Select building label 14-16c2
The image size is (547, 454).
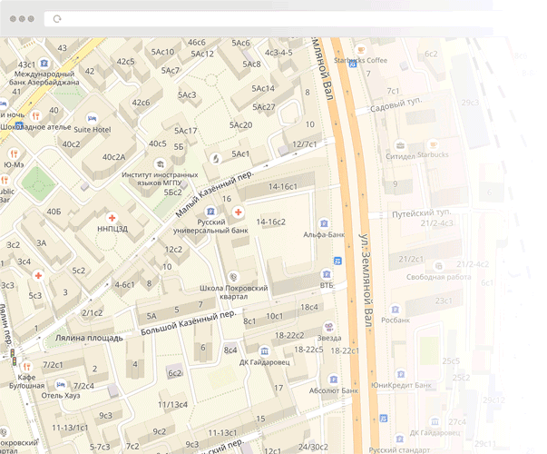pos(270,222)
